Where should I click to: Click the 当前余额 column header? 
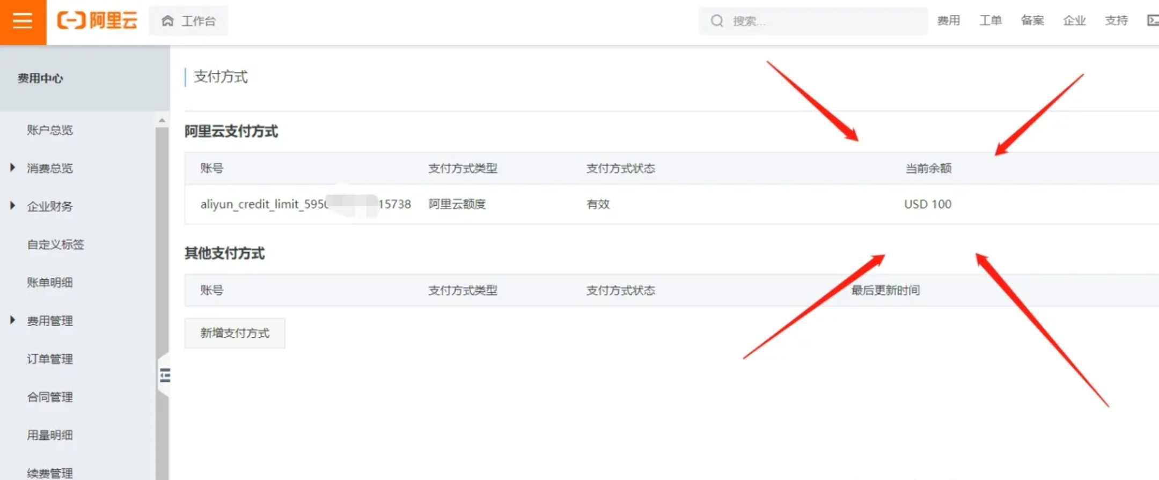click(x=928, y=168)
